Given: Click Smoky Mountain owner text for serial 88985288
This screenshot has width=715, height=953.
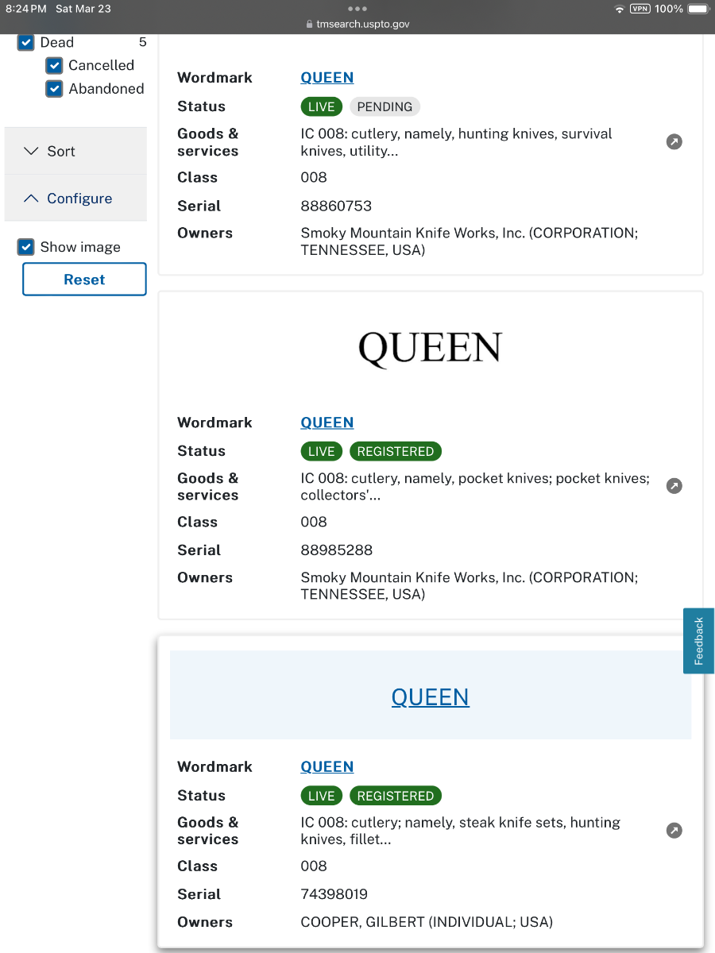Looking at the screenshot, I should click(470, 586).
